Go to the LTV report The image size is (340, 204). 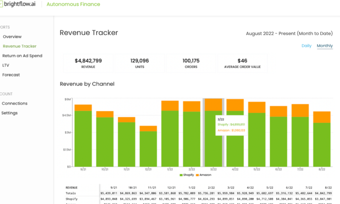coord(6,65)
